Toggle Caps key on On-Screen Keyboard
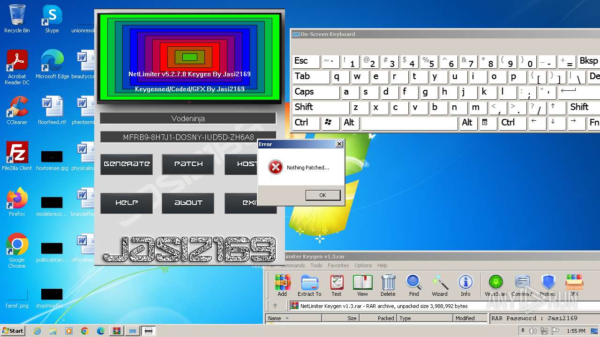The width and height of the screenshot is (600, 337). click(316, 92)
